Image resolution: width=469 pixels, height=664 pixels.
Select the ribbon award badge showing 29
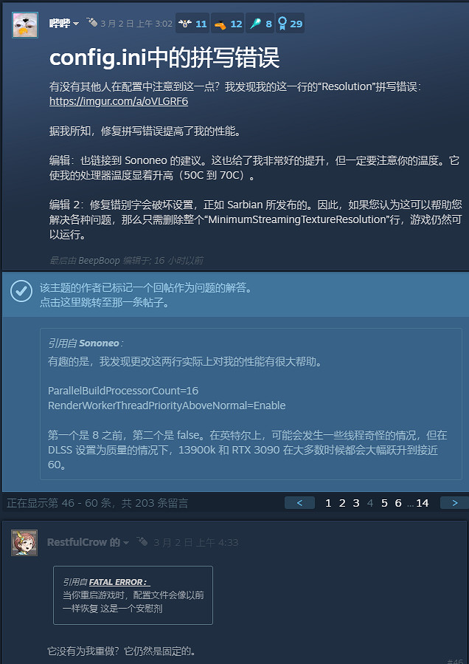(290, 24)
